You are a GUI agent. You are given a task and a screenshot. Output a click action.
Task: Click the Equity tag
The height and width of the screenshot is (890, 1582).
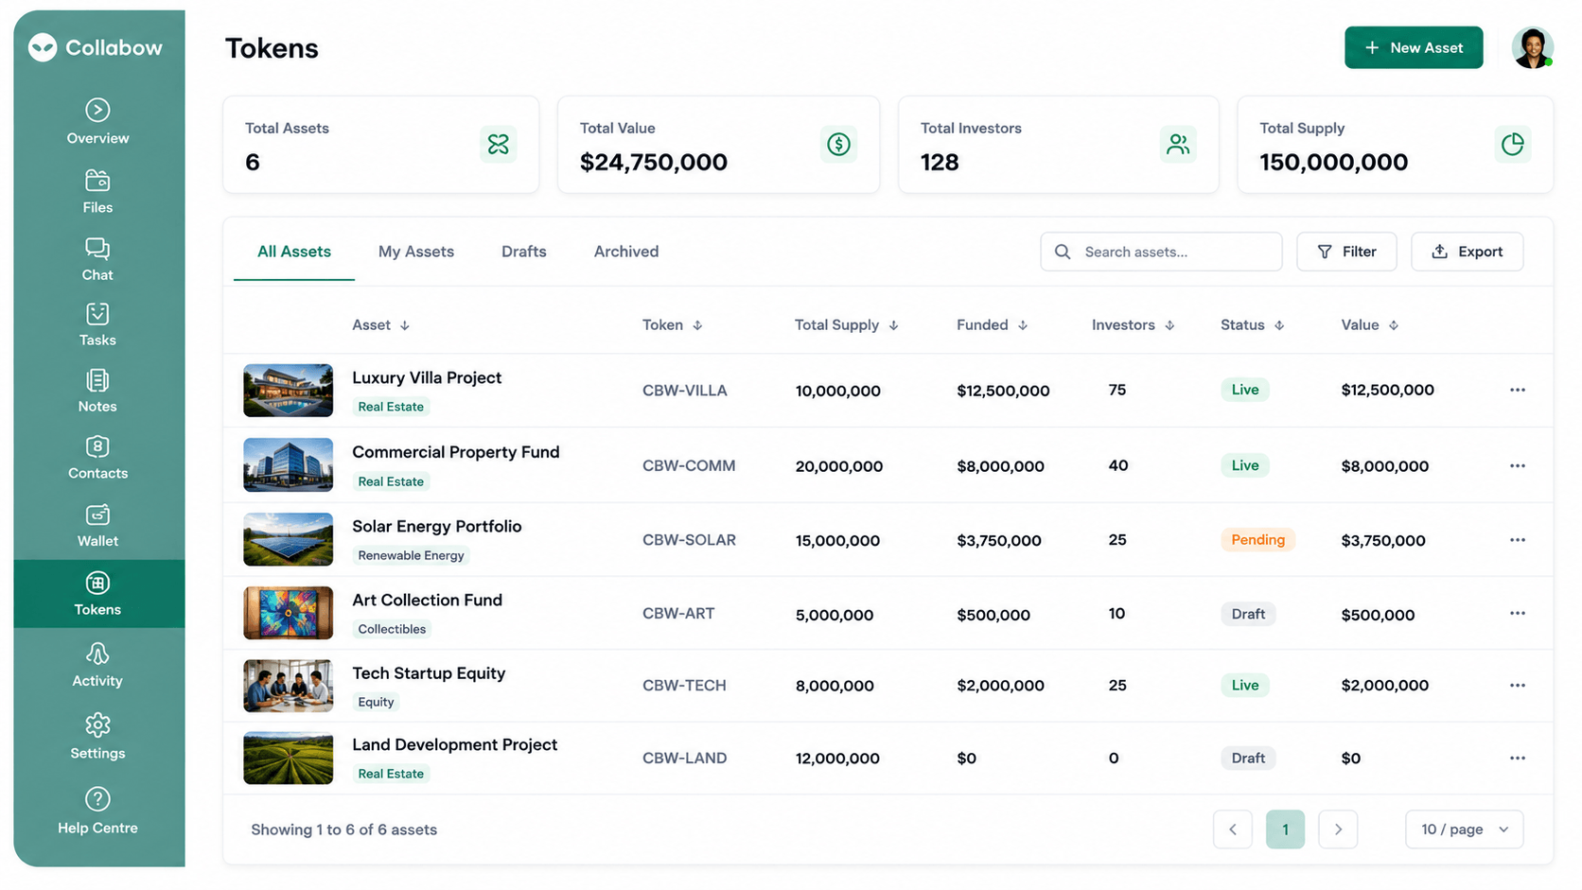click(x=376, y=702)
